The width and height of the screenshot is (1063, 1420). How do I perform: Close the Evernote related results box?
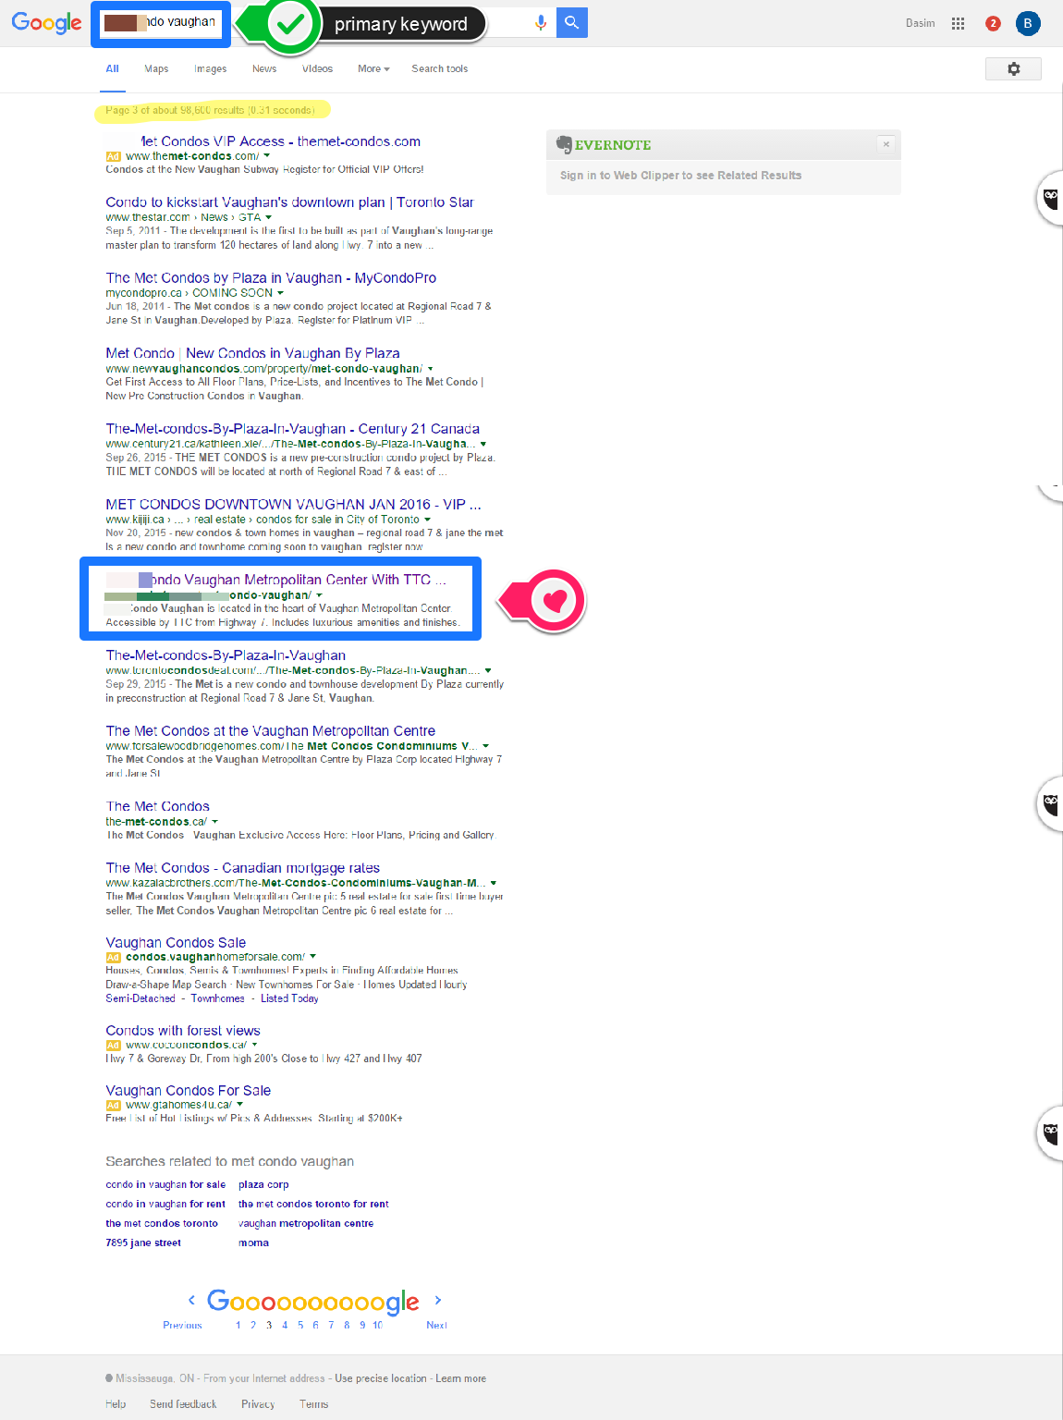pyautogui.click(x=886, y=144)
